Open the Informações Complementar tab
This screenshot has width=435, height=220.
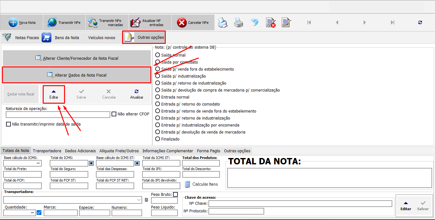click(168, 150)
